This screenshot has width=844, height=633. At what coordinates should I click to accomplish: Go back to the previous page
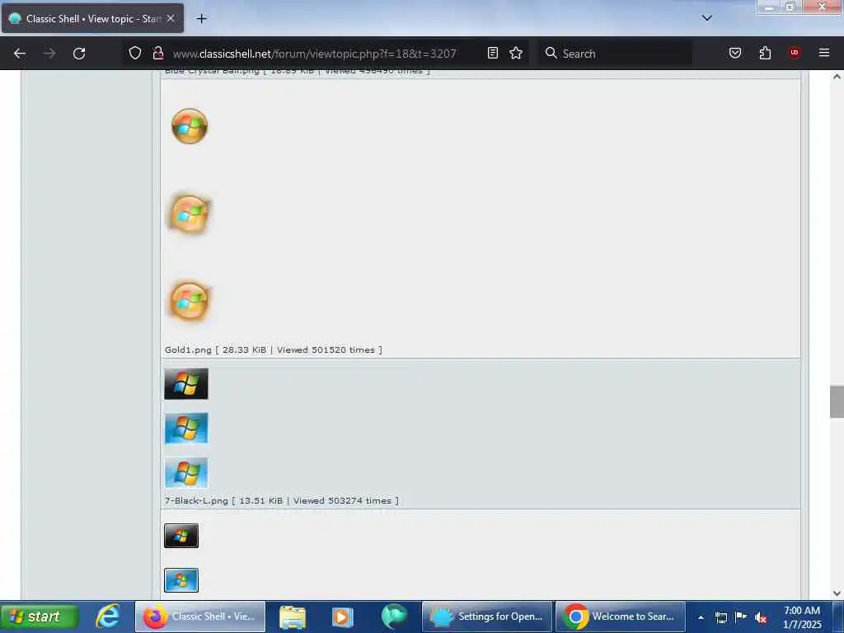coord(20,54)
